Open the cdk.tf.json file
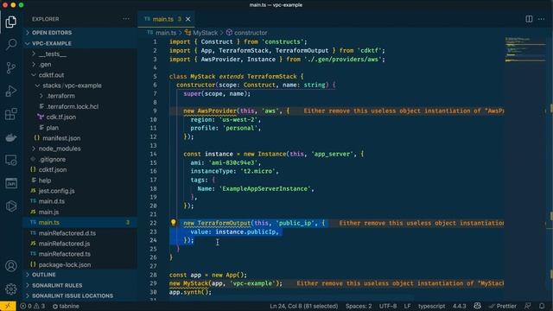The image size is (553, 311). click(x=60, y=117)
